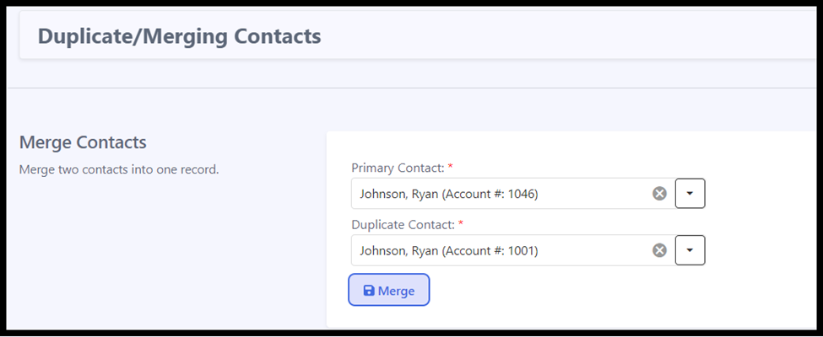Screen dimensions: 823x337
Task: Click the Merge button
Action: (389, 290)
